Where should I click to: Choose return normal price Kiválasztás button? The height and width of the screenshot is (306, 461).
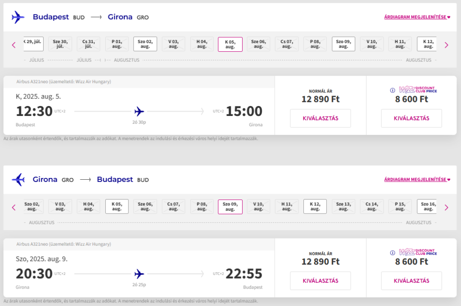(x=321, y=281)
